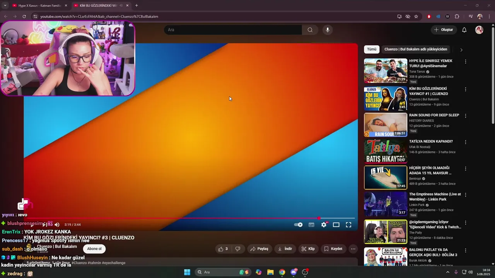Screen dimensions: 495x278
Task: Click the YouTube Ara search field
Action: 233,30
